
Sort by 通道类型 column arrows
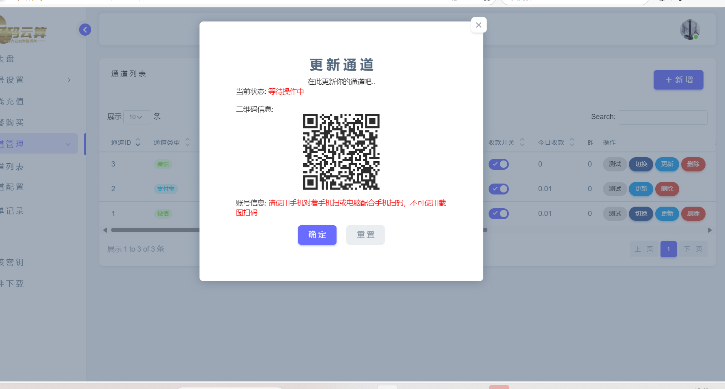(x=187, y=142)
